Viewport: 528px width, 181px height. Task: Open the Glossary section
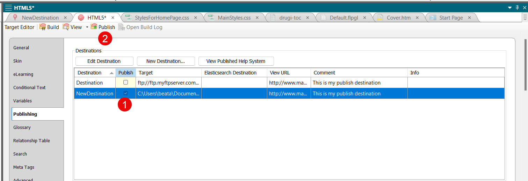[37, 128]
